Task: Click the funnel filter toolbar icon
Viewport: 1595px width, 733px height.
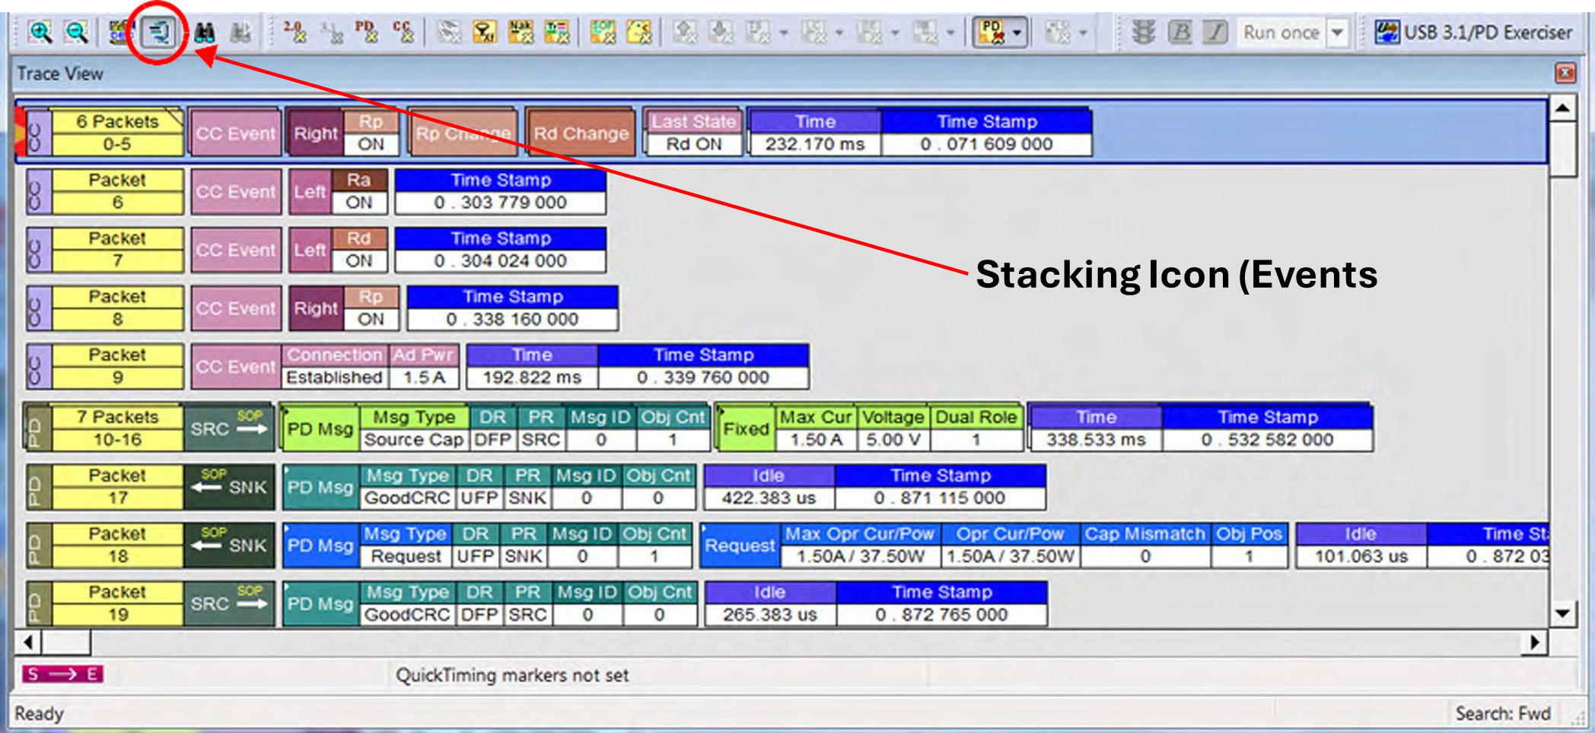Action: (484, 32)
